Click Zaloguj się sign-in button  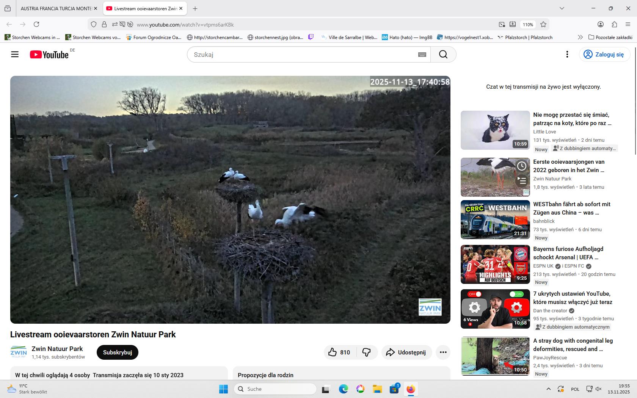(x=604, y=55)
